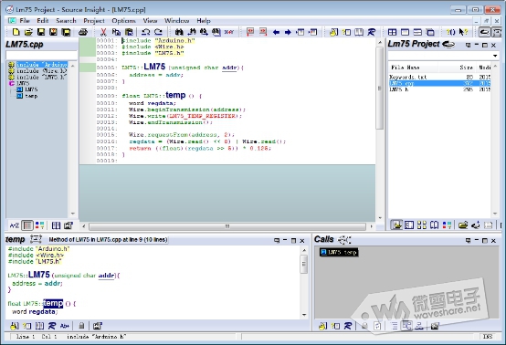
Task: Click the symbol type filter icon in symbol pane
Action: pos(39,225)
